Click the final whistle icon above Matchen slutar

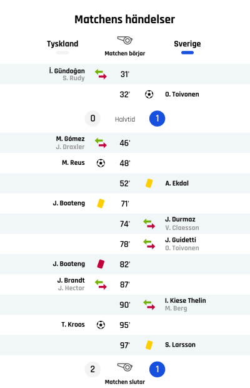125,367
